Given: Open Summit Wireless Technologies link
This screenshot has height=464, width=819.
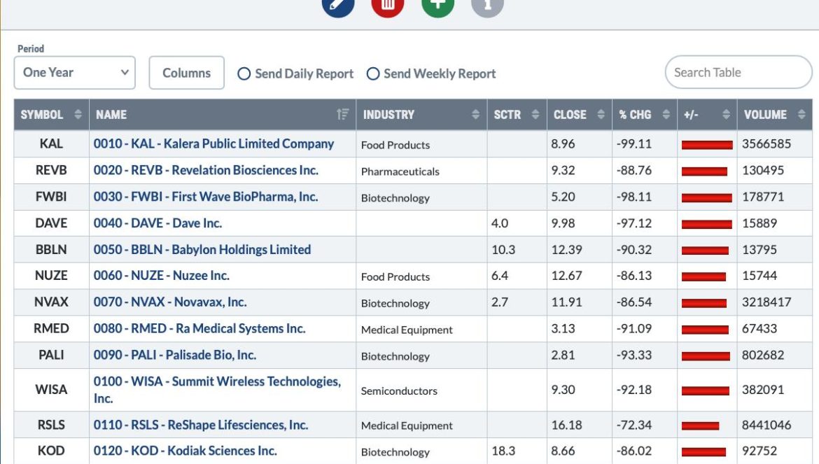Looking at the screenshot, I should point(217,389).
